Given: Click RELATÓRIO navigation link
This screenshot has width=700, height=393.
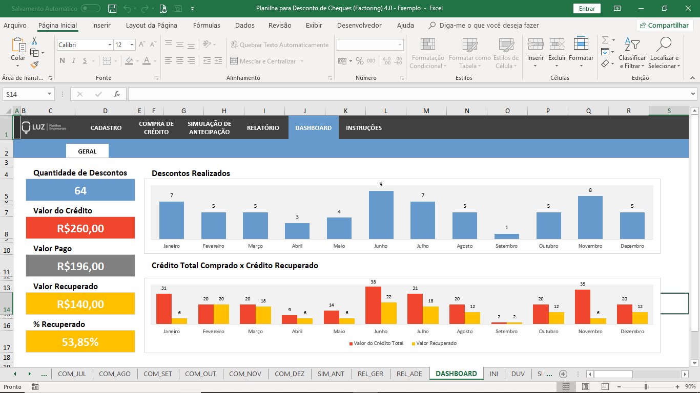Looking at the screenshot, I should click(263, 128).
